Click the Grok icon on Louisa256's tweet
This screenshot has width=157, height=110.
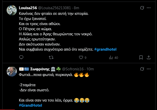pos(142,8)
